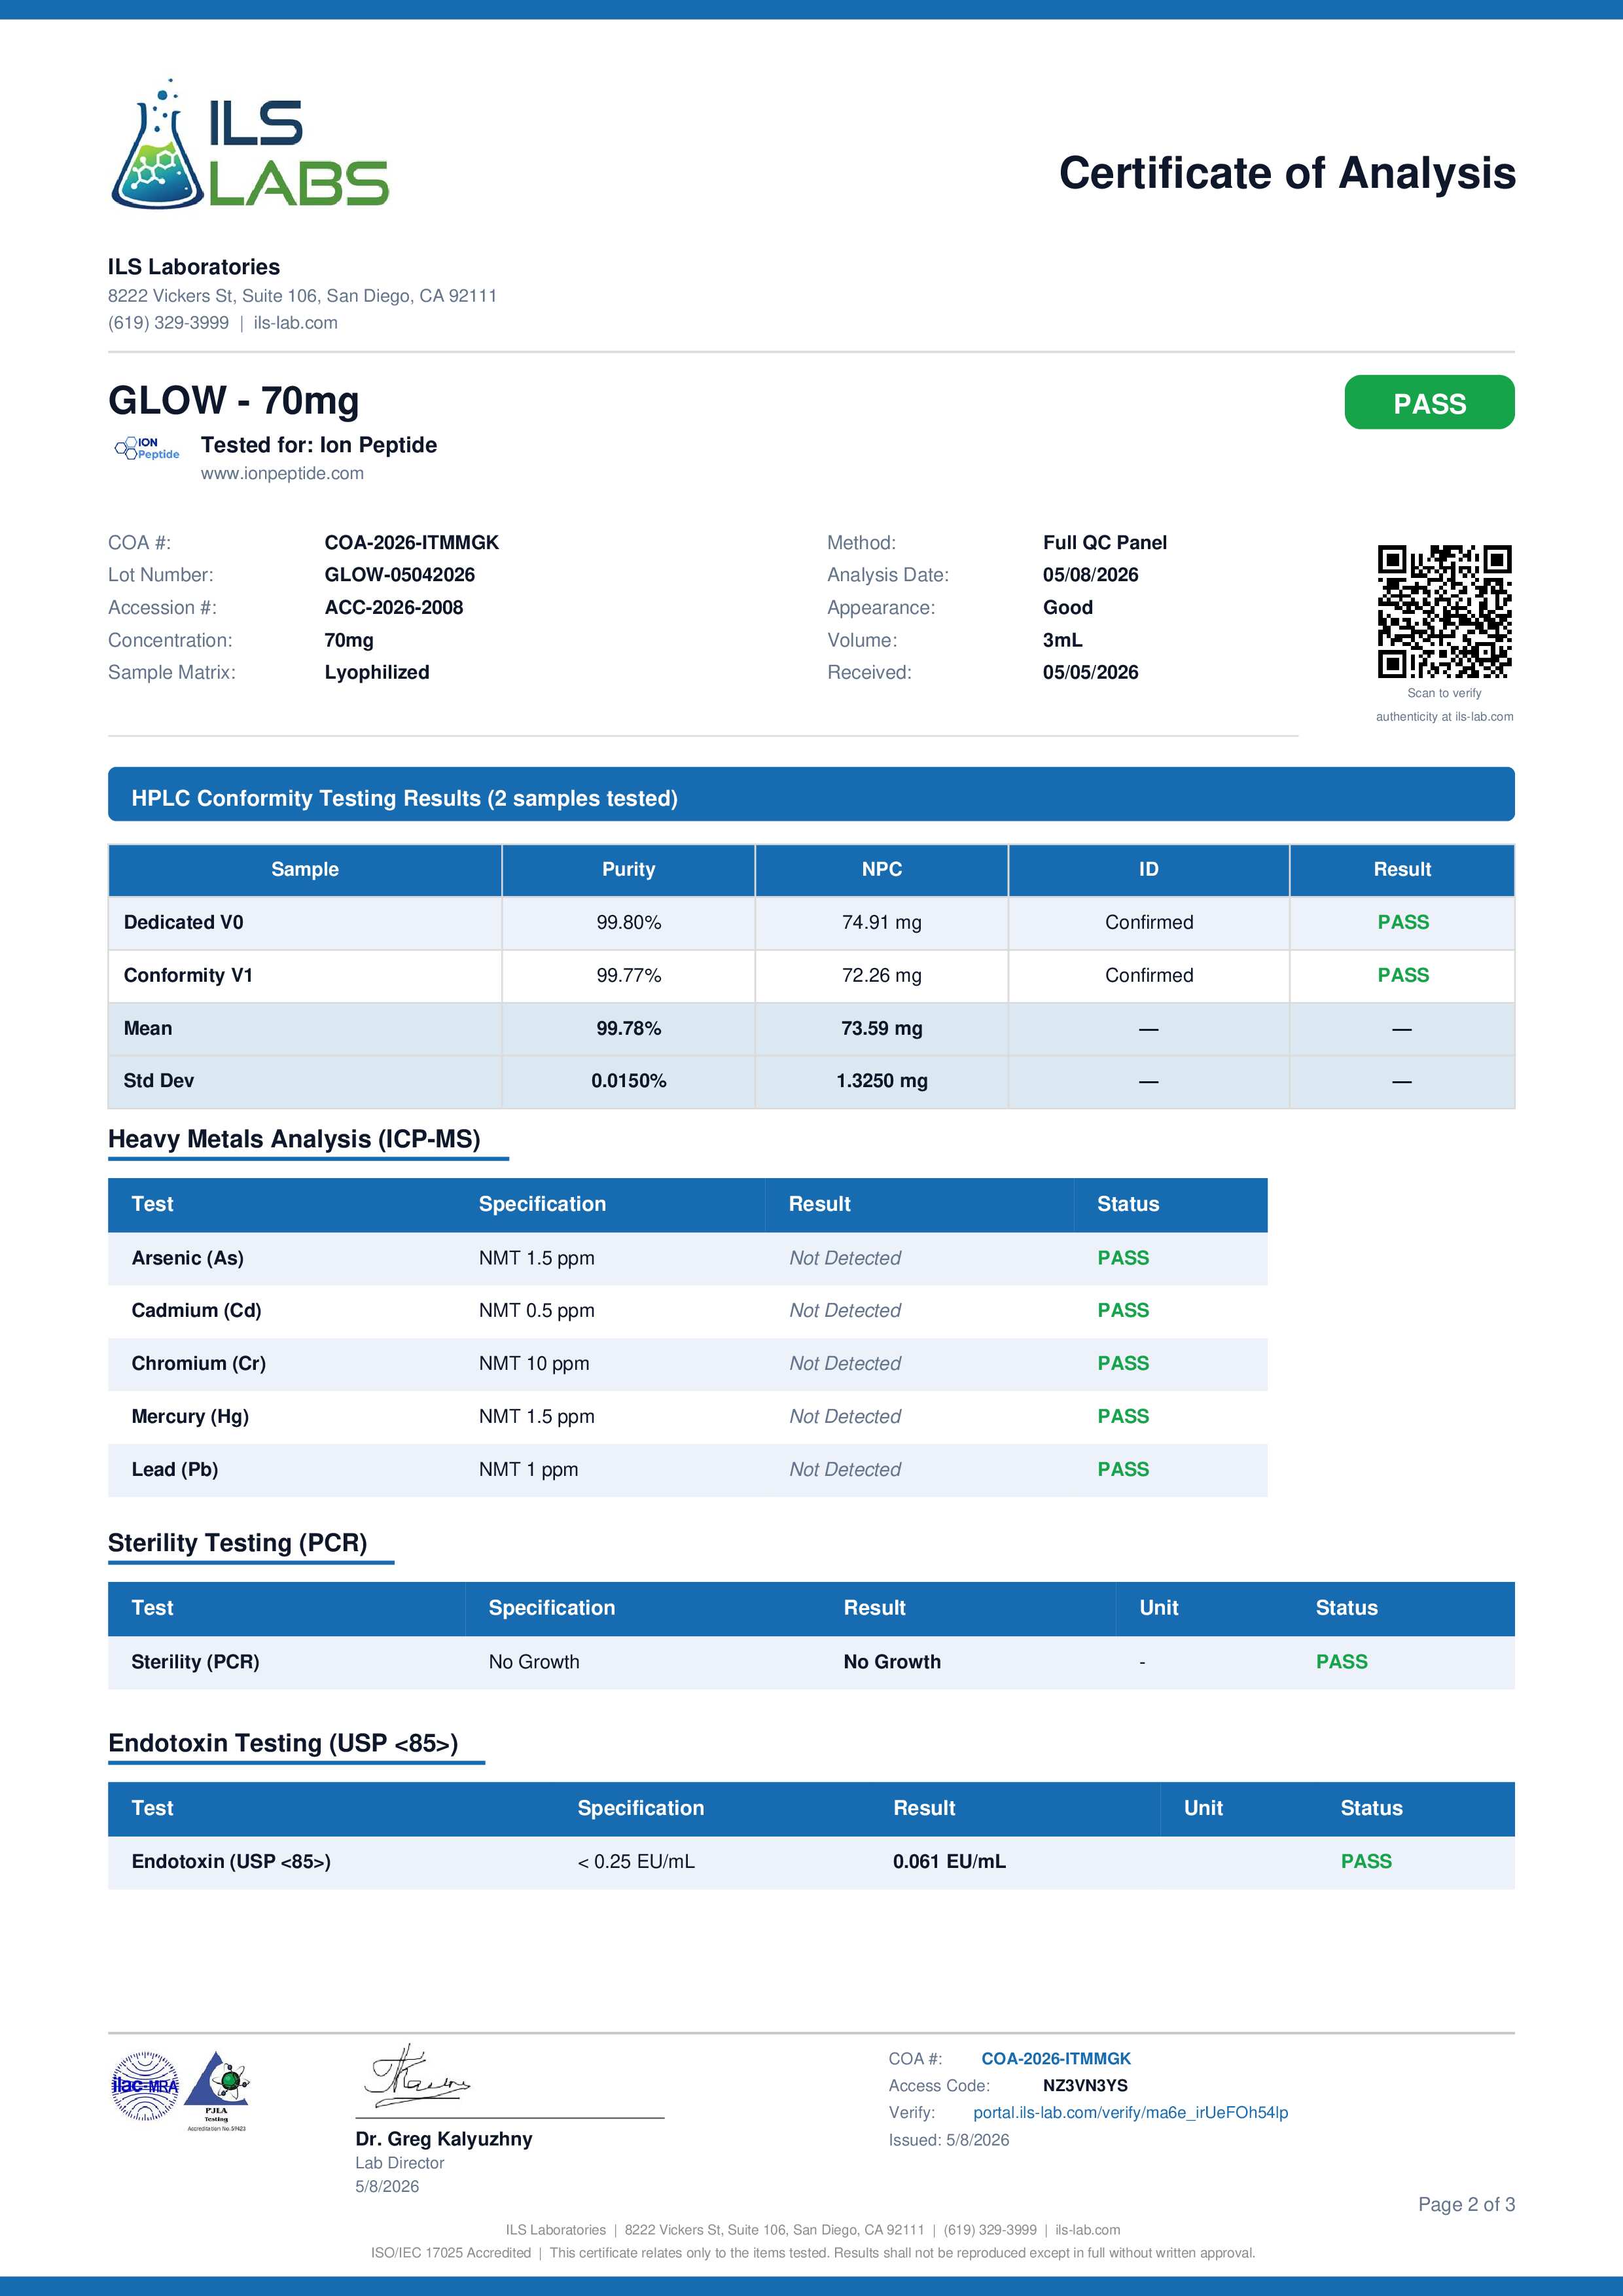Screen dimensions: 1623x2296
Task: Click the www.ionpeptide.com website text
Action: (x=282, y=474)
